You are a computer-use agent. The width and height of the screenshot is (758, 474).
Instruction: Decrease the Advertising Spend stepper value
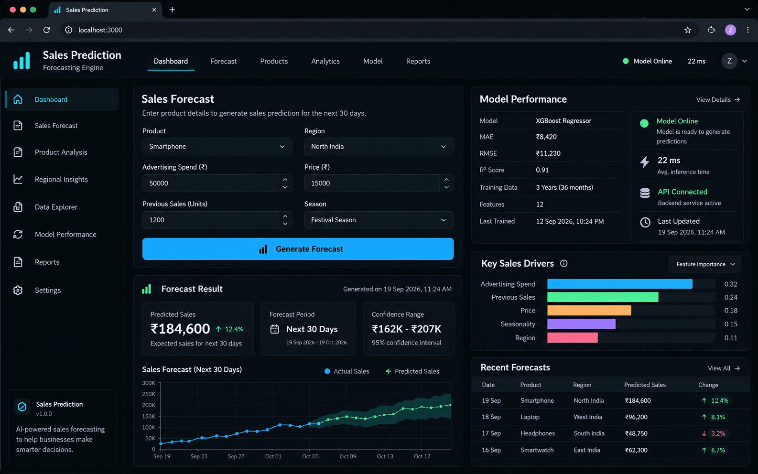[285, 187]
